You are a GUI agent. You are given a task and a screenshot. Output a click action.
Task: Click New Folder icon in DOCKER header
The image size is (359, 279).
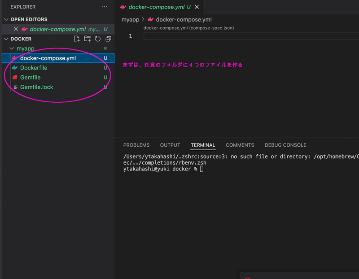pyautogui.click(x=88, y=39)
